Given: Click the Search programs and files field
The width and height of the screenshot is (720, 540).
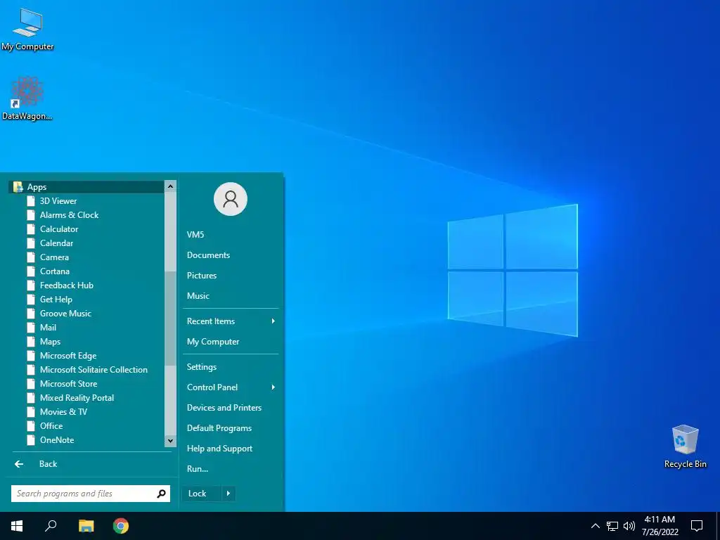Looking at the screenshot, I should [x=91, y=494].
